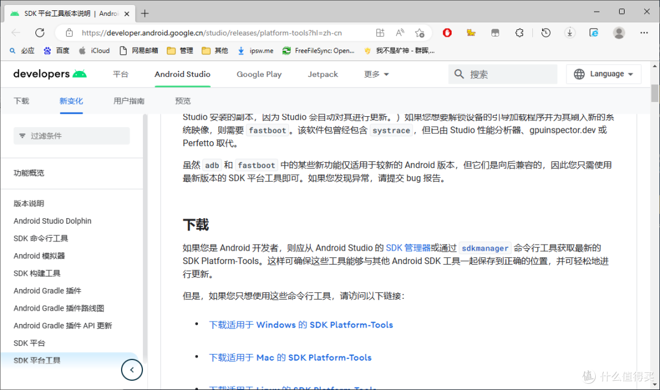The width and height of the screenshot is (660, 390).
Task: Download Windows SDK Platform-Tools link
Action: [x=301, y=325]
